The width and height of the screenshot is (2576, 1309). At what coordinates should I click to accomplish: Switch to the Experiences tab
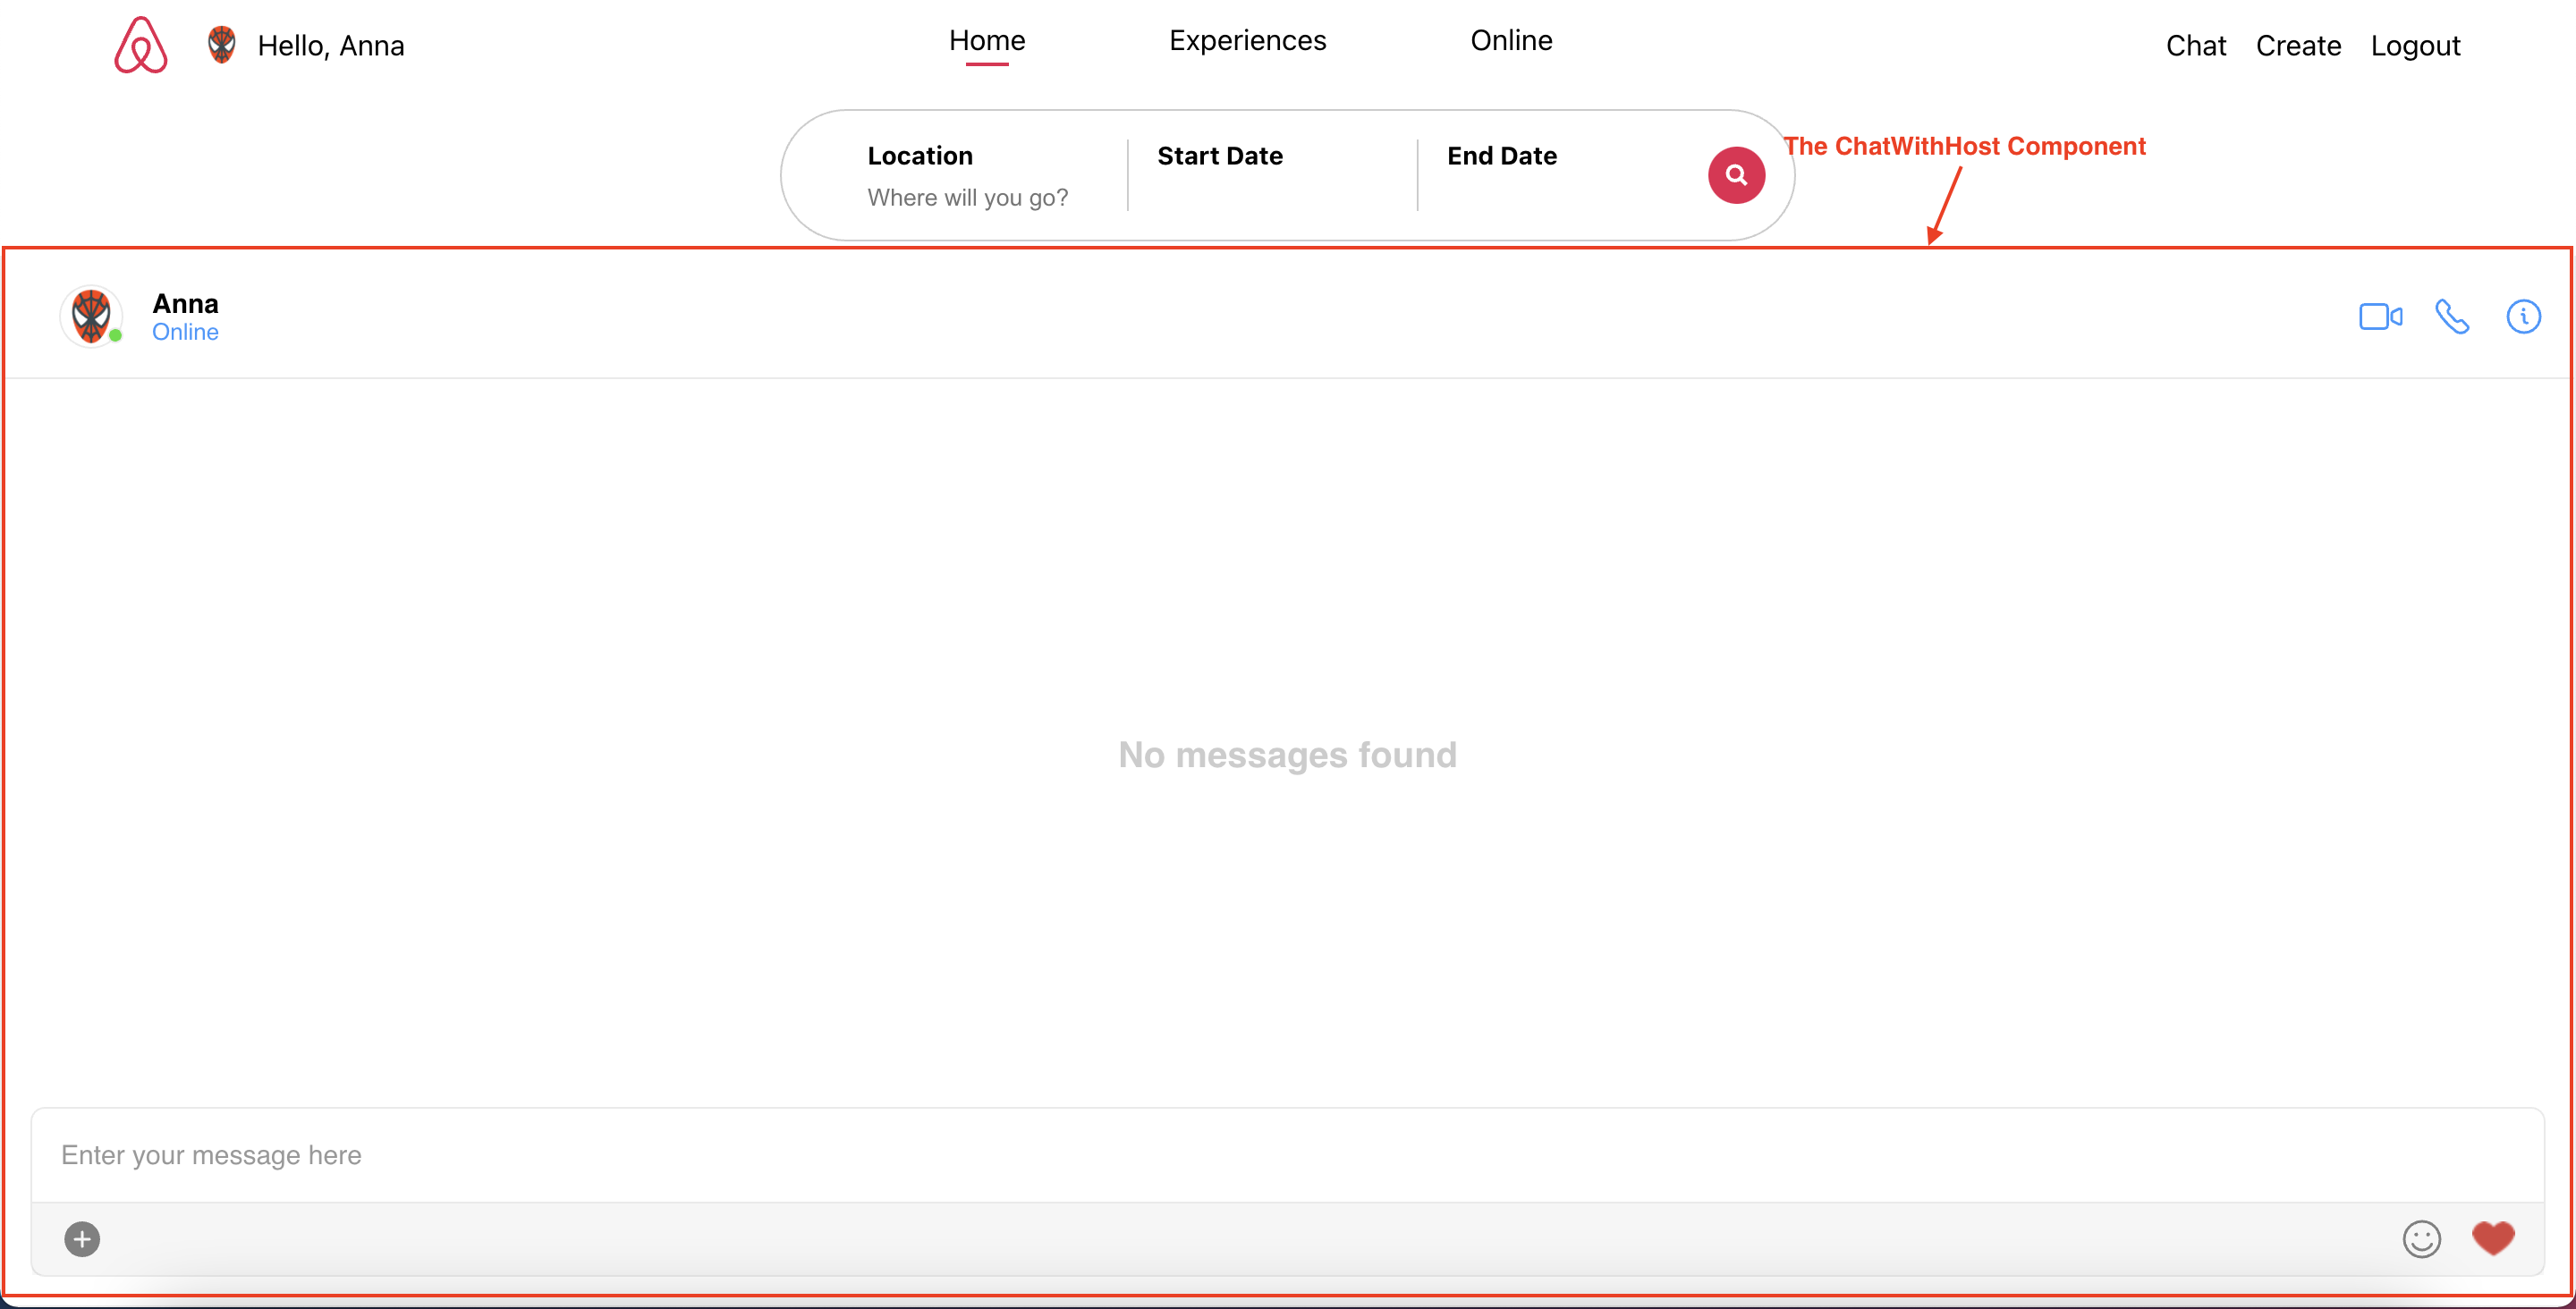(x=1247, y=40)
